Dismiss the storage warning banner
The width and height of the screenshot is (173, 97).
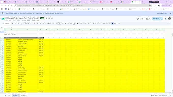(x=170, y=13)
